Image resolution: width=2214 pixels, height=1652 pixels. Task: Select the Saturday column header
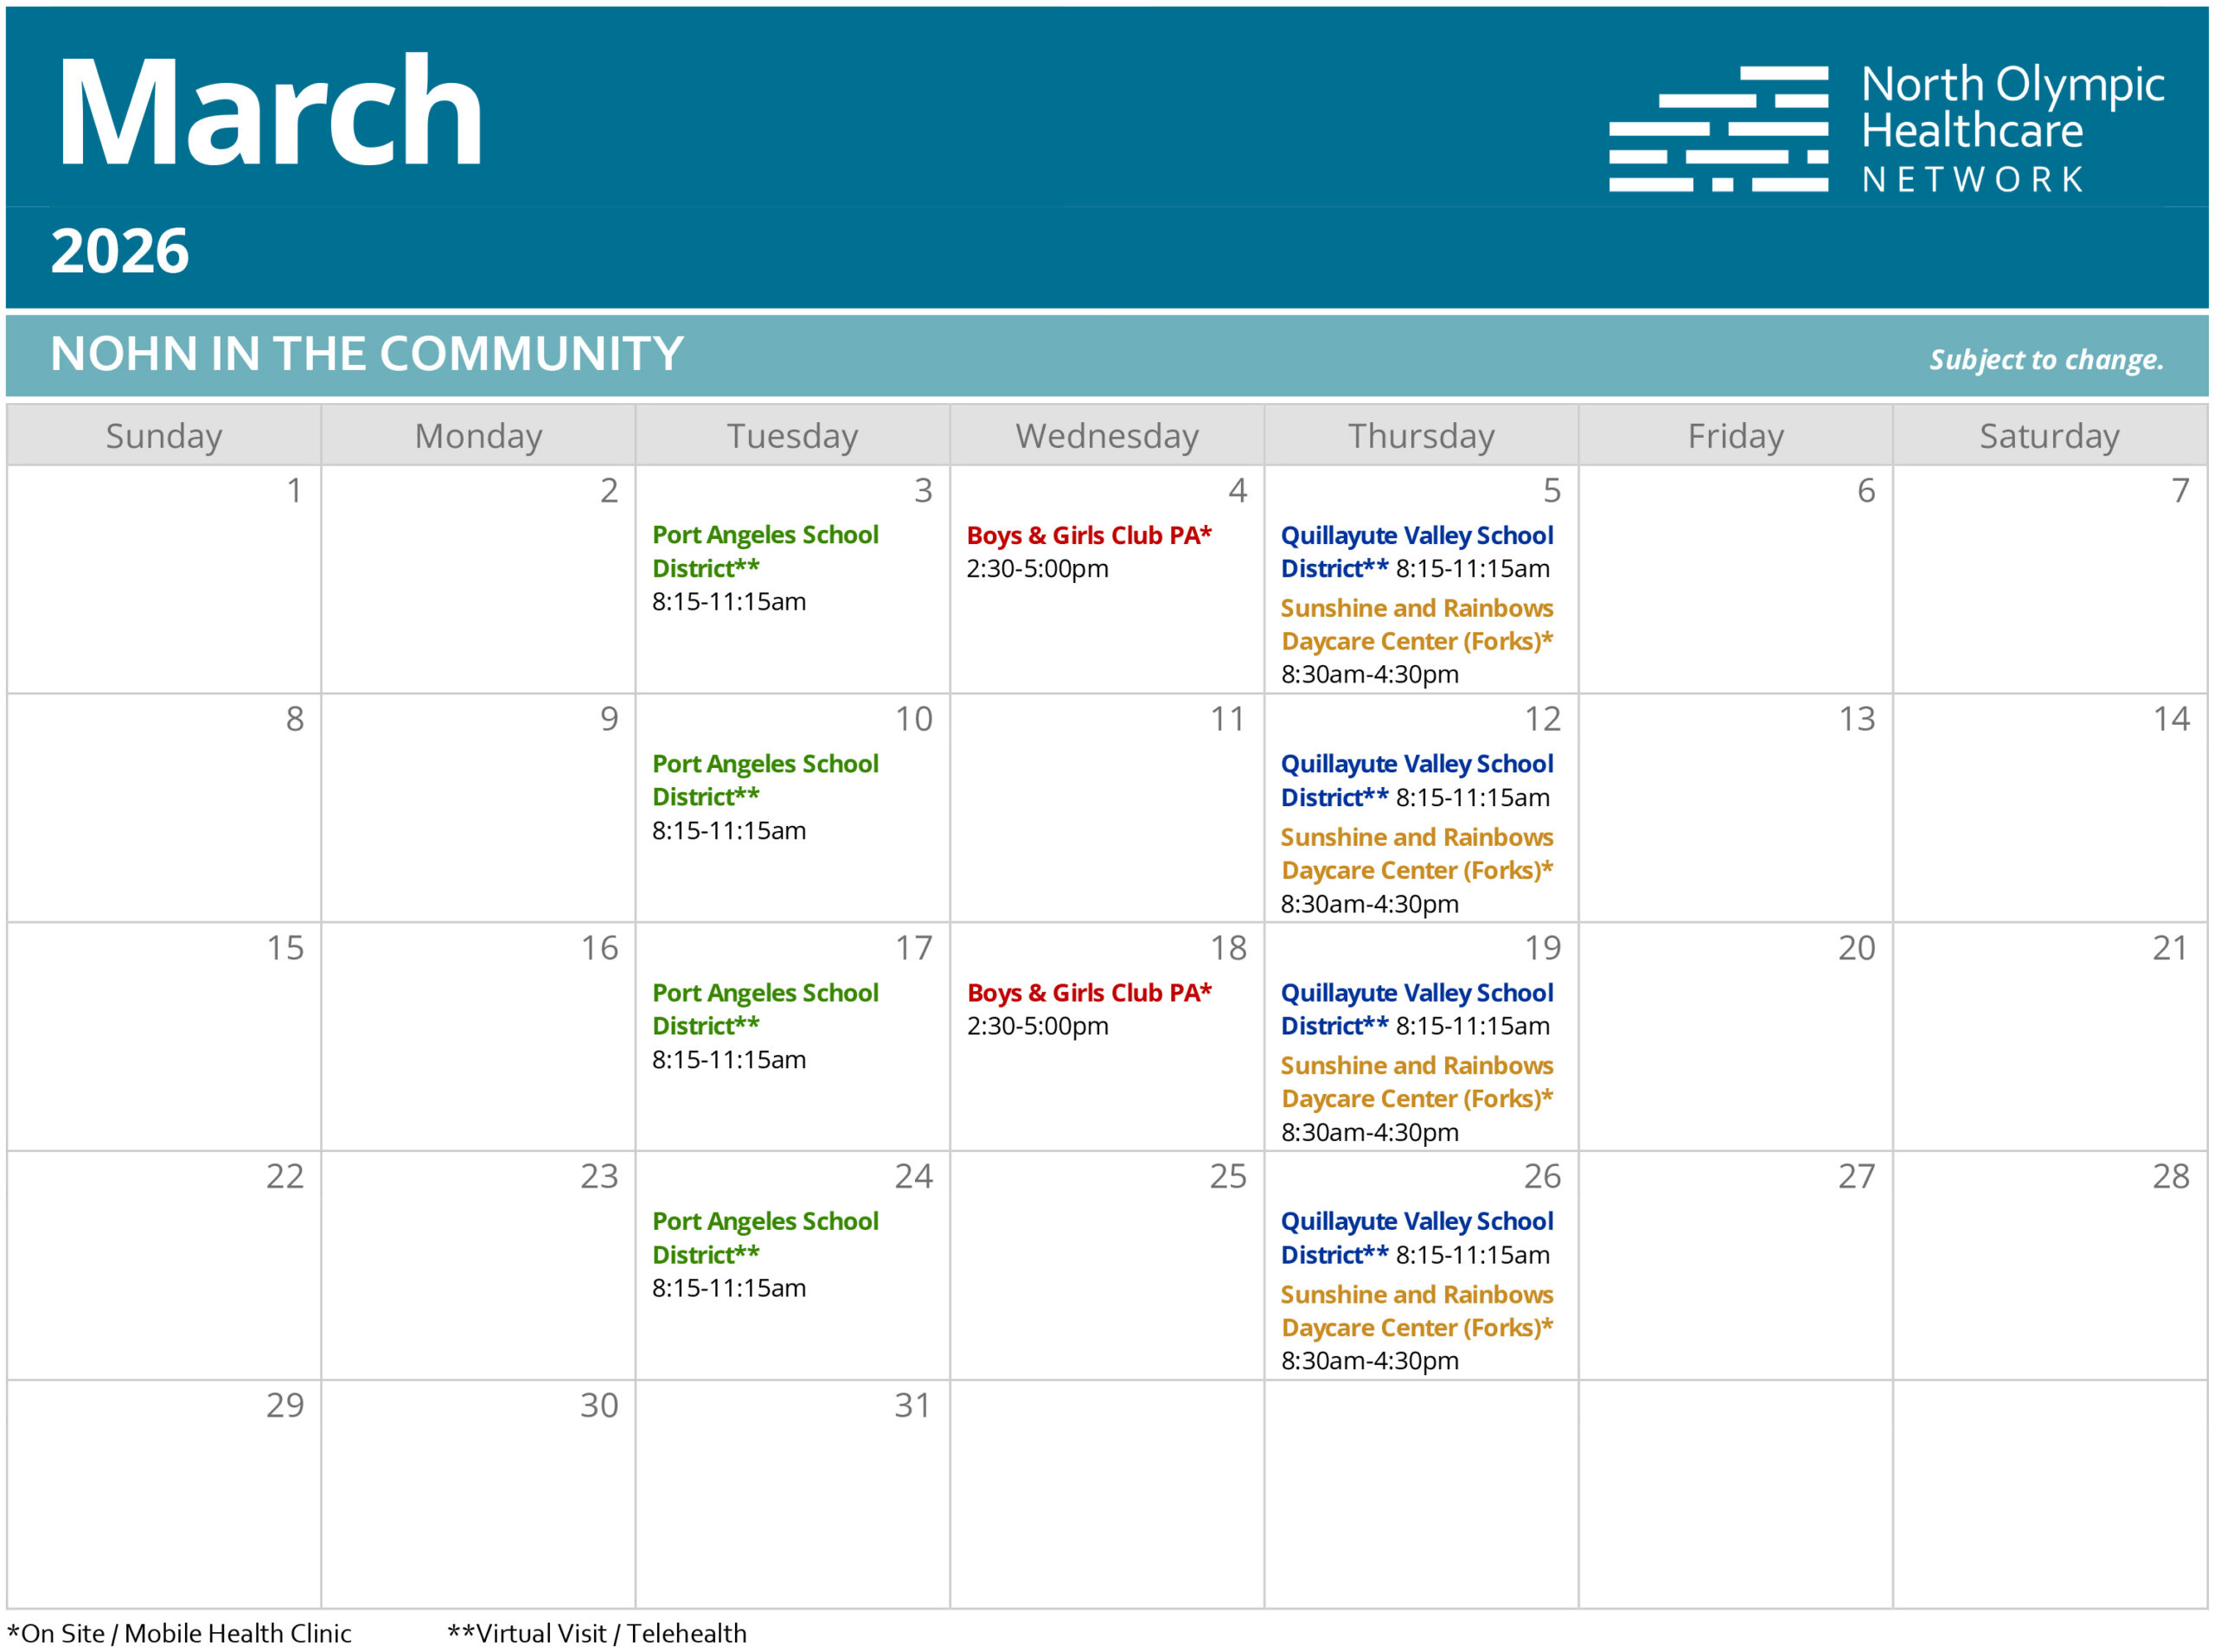tap(2048, 436)
